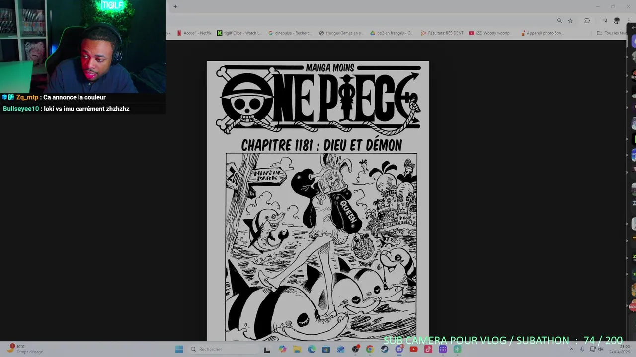This screenshot has height=357, width=636.
Task: Open YouTube app from the taskbar
Action: tap(413, 349)
